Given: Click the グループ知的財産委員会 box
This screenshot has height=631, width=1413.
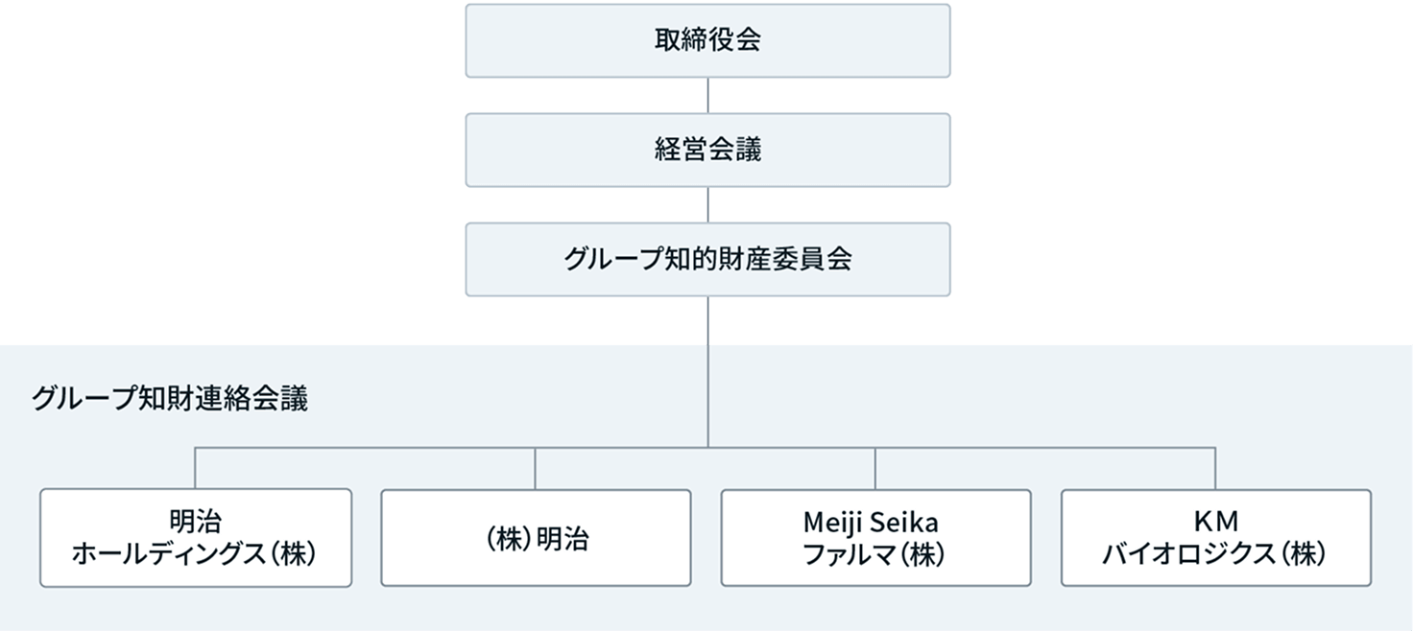Looking at the screenshot, I should coord(707,259).
